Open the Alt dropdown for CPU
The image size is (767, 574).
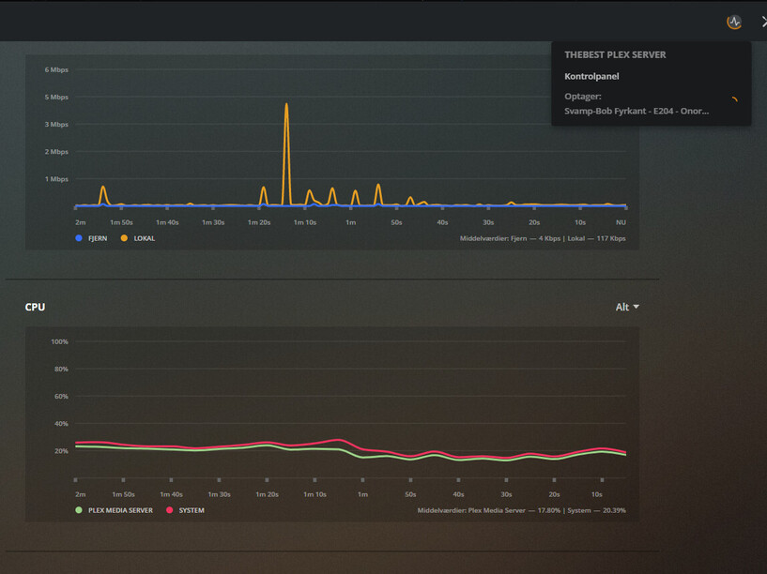tap(627, 307)
